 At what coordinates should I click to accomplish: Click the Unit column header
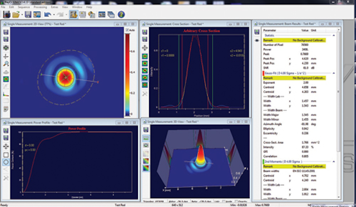(314, 30)
